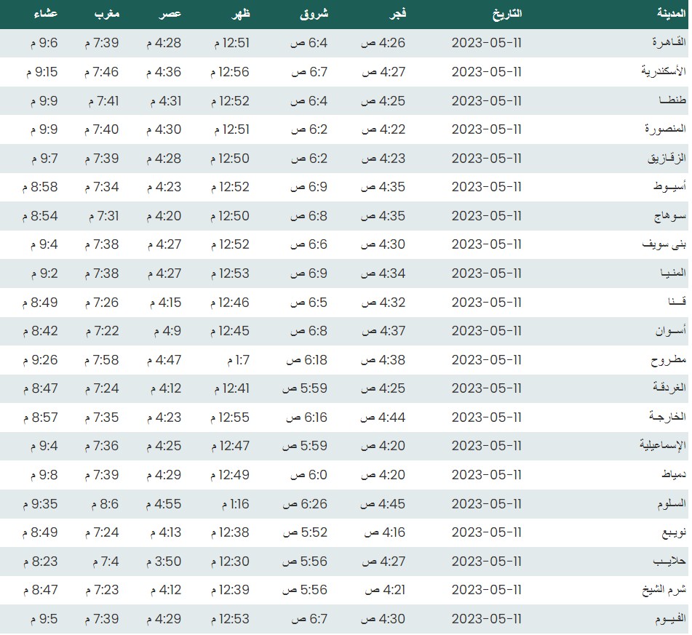The width and height of the screenshot is (692, 635).
Task: Click the فجر time 4:44 ص for الخارجة
Action: [383, 418]
